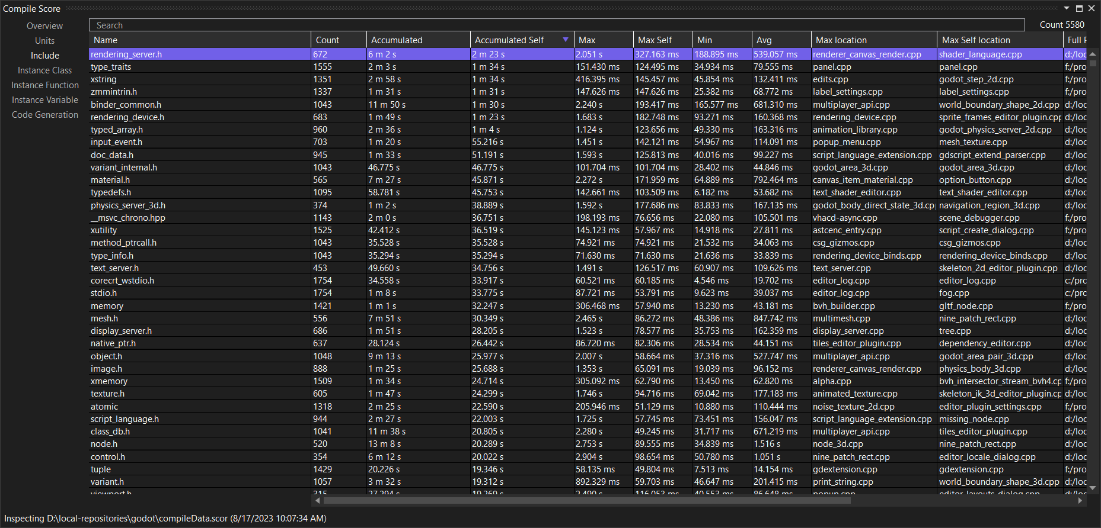This screenshot has width=1101, height=528.
Task: Select the input_event.h row
Action: 588,142
